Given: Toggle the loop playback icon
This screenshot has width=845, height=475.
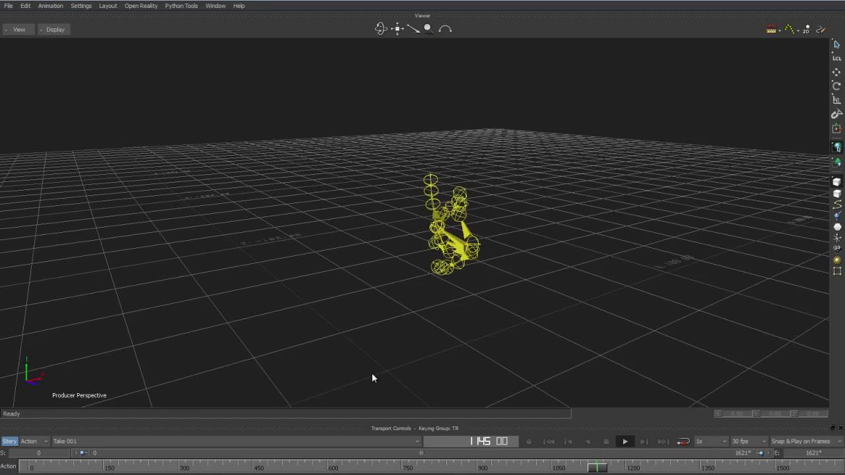Looking at the screenshot, I should coord(683,441).
